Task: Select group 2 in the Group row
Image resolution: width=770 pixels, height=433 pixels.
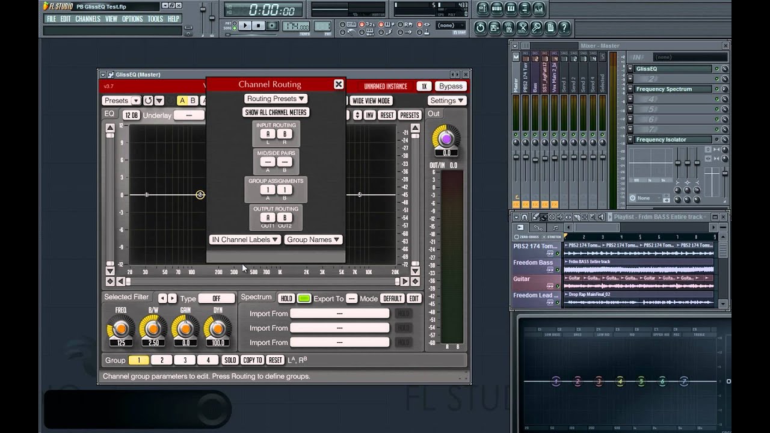Action: coord(162,360)
